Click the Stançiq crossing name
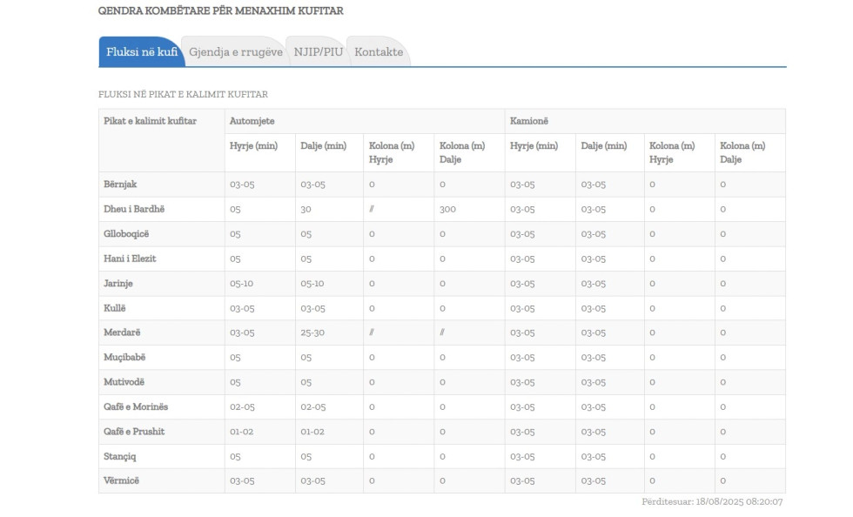This screenshot has height=517, width=853. click(120, 457)
